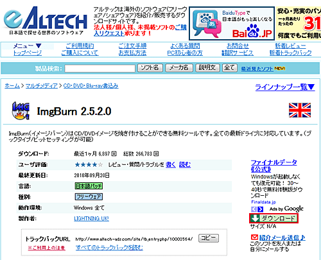Click the Google ads next arrow

261,209
